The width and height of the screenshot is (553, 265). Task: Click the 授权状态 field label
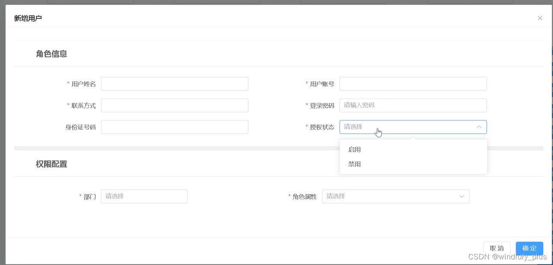tap(322, 127)
